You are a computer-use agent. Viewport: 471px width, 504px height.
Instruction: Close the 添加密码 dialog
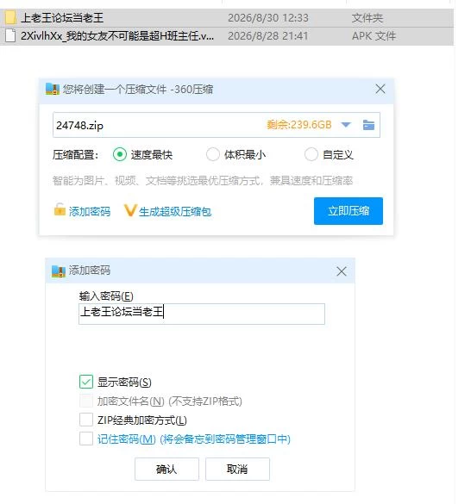coord(342,271)
